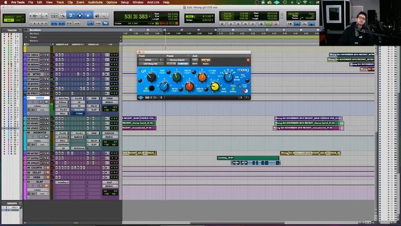401x226 pixels.
Task: Click the main counter 53|3|383 display
Action: [135, 17]
